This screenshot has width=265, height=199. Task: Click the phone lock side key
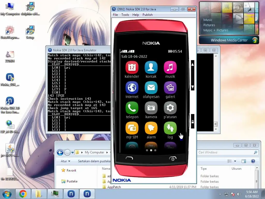point(193,121)
